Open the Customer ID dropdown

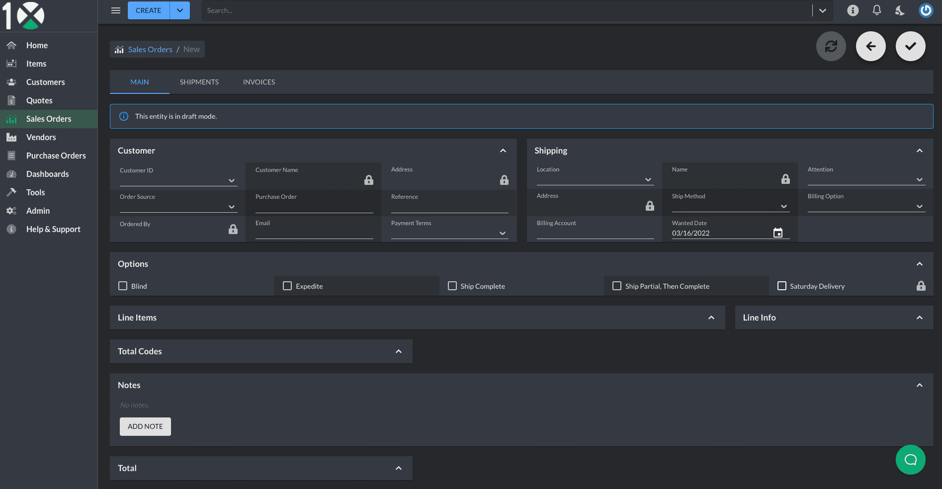[x=231, y=180]
